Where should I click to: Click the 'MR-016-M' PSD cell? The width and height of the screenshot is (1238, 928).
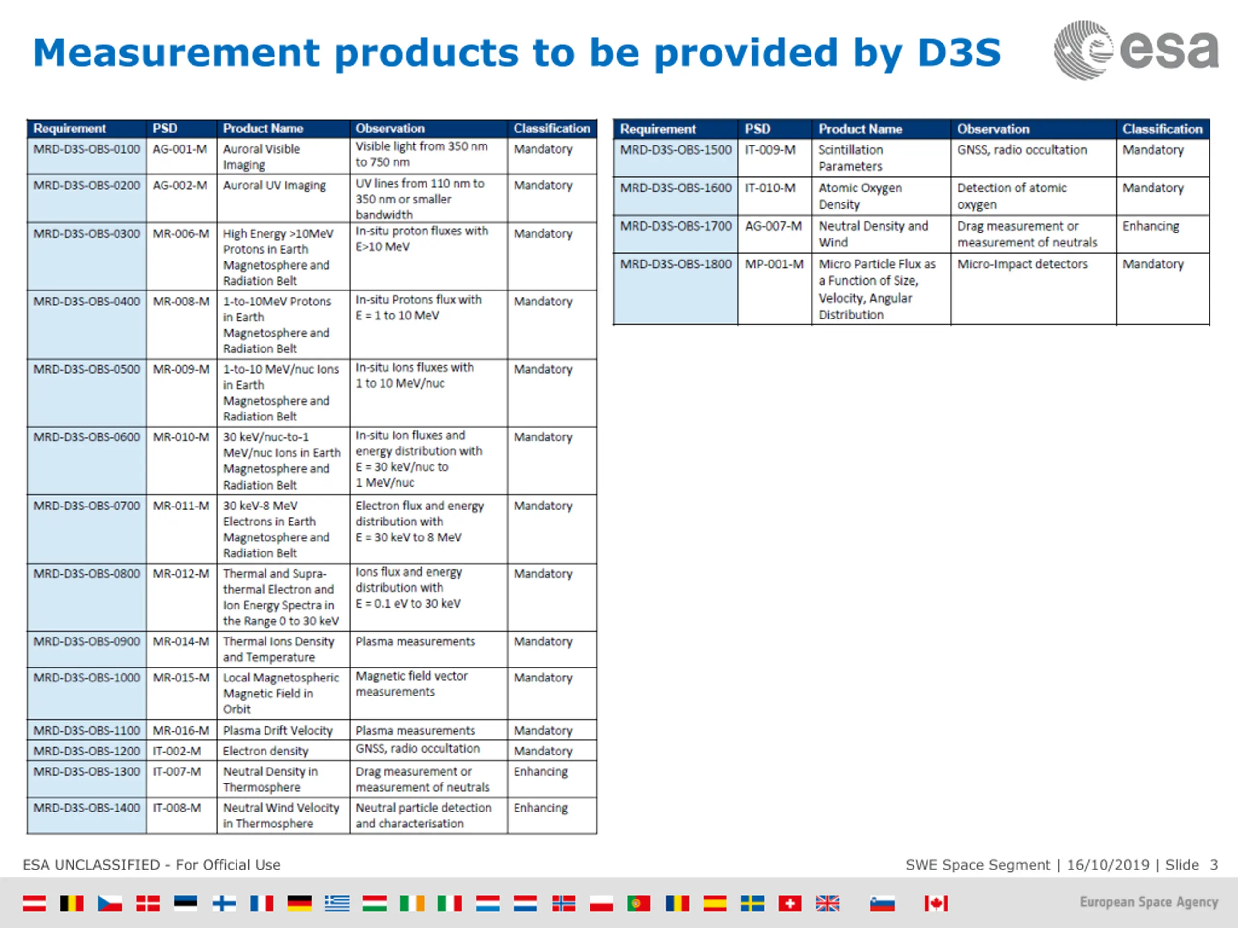coord(182,730)
